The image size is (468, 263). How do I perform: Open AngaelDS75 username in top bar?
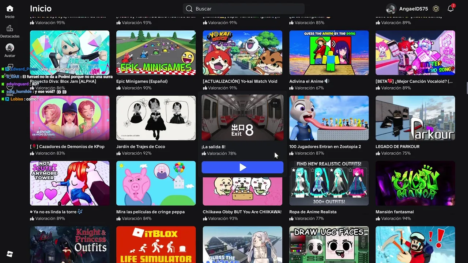coord(414,9)
